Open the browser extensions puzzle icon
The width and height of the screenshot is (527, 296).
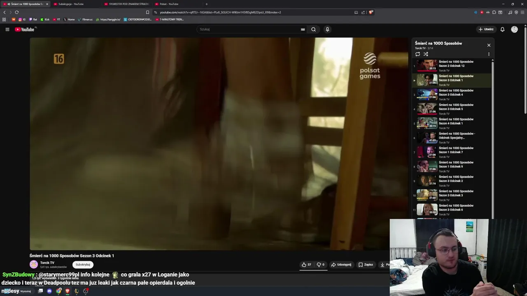(494, 12)
